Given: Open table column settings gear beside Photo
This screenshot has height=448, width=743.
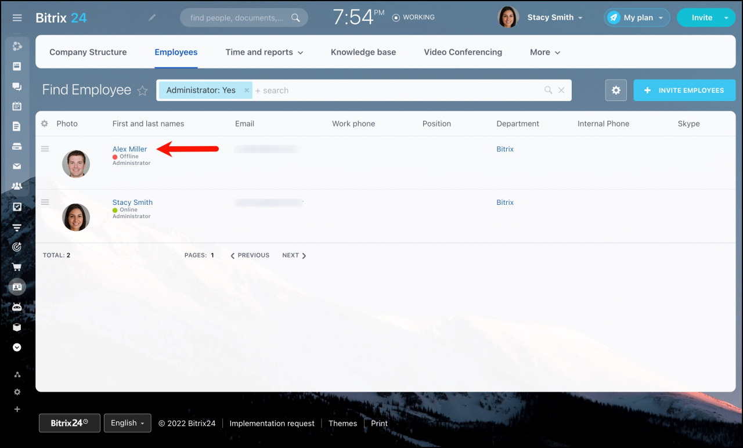Looking at the screenshot, I should pos(44,124).
